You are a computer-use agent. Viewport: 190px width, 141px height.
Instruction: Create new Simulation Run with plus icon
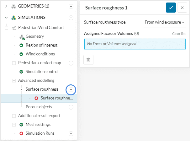point(71,133)
